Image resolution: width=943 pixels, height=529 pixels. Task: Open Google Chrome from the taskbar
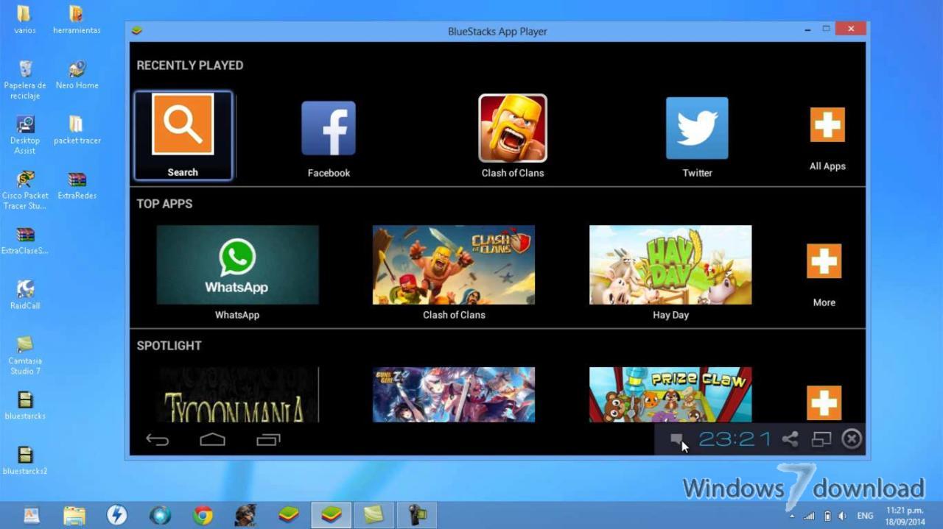tap(203, 515)
